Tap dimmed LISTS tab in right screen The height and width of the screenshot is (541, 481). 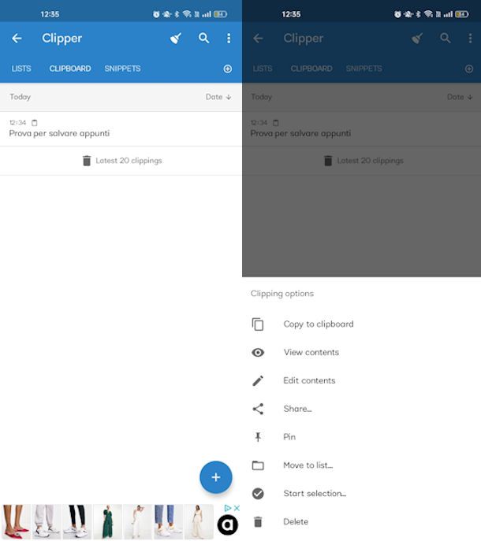click(x=263, y=69)
